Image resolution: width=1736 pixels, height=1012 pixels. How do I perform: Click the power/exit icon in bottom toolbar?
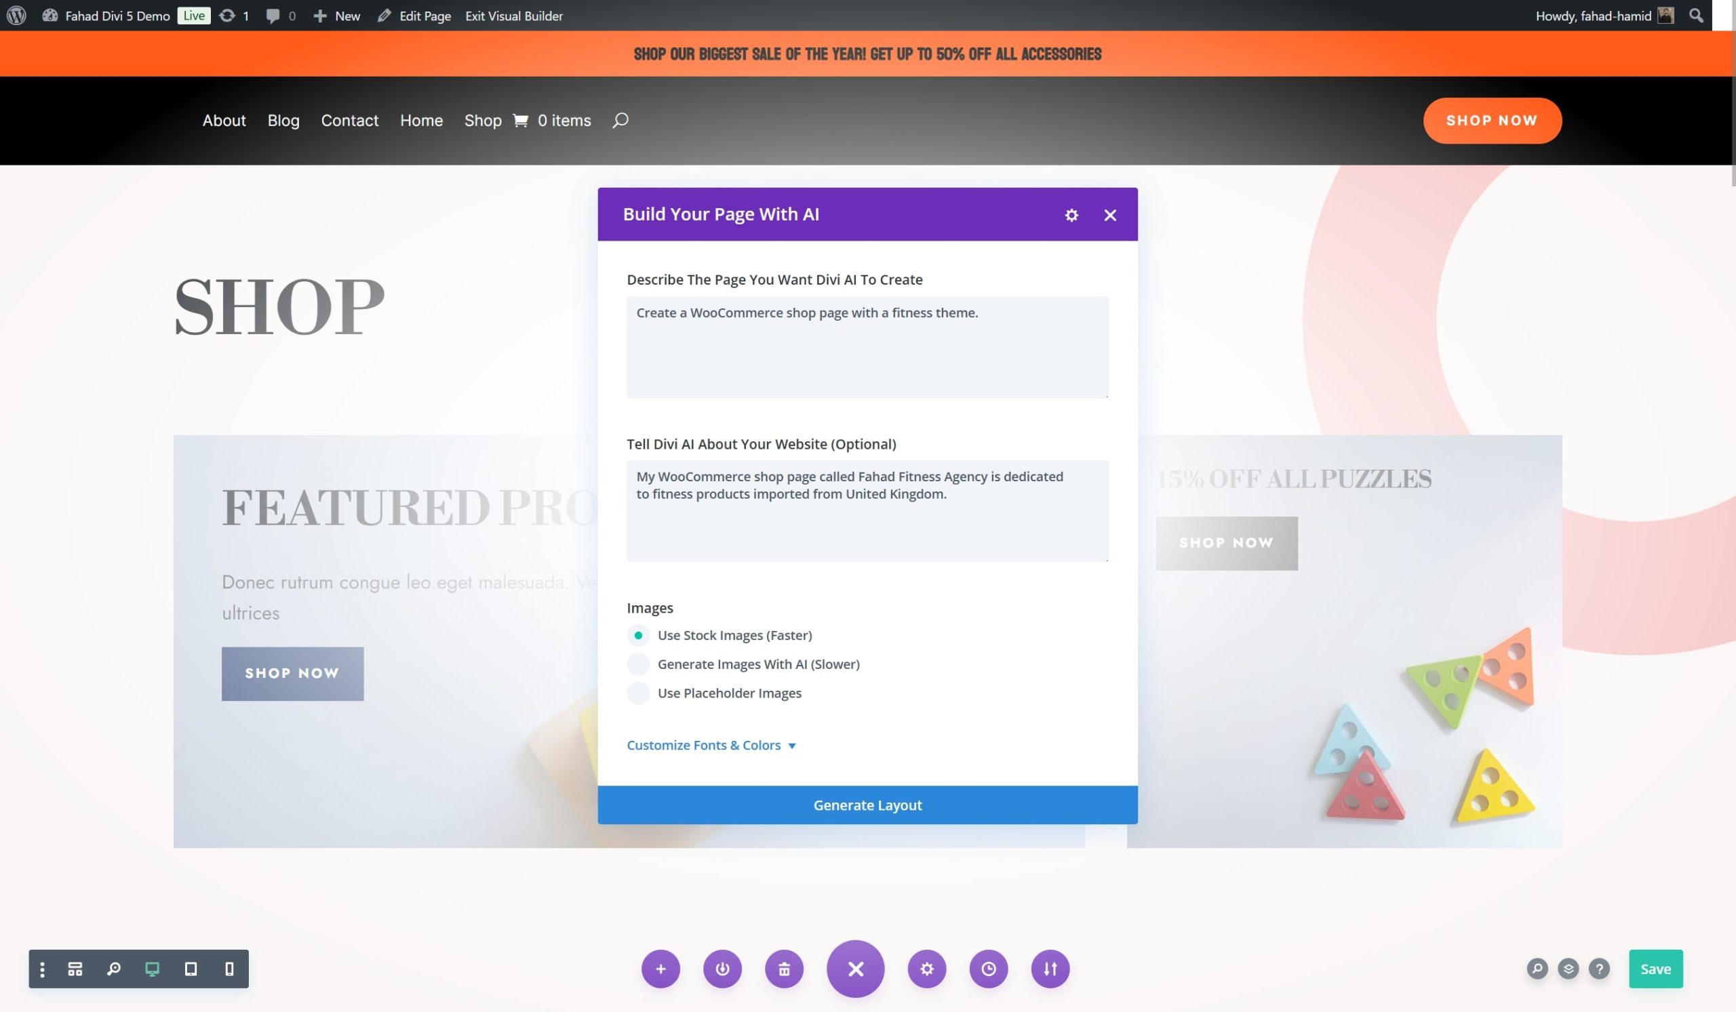coord(722,969)
